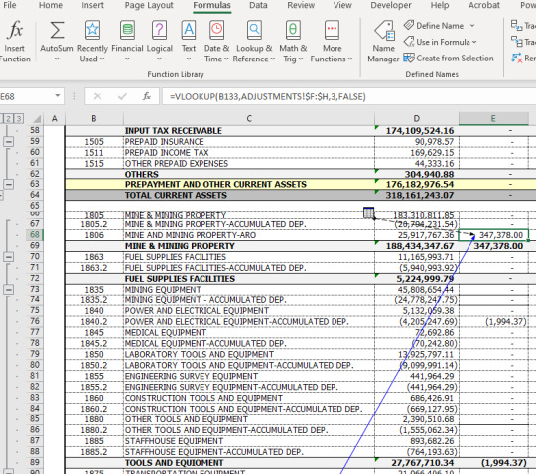Open Date & Time functions
The image size is (536, 474).
tap(216, 41)
